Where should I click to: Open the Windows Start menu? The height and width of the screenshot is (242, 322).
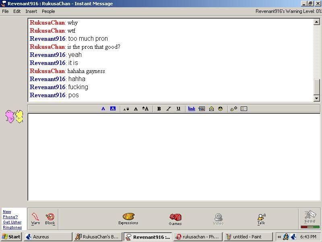[x=11, y=237]
